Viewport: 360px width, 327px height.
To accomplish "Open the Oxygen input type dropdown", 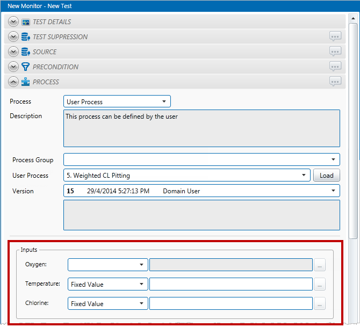I will [108, 265].
